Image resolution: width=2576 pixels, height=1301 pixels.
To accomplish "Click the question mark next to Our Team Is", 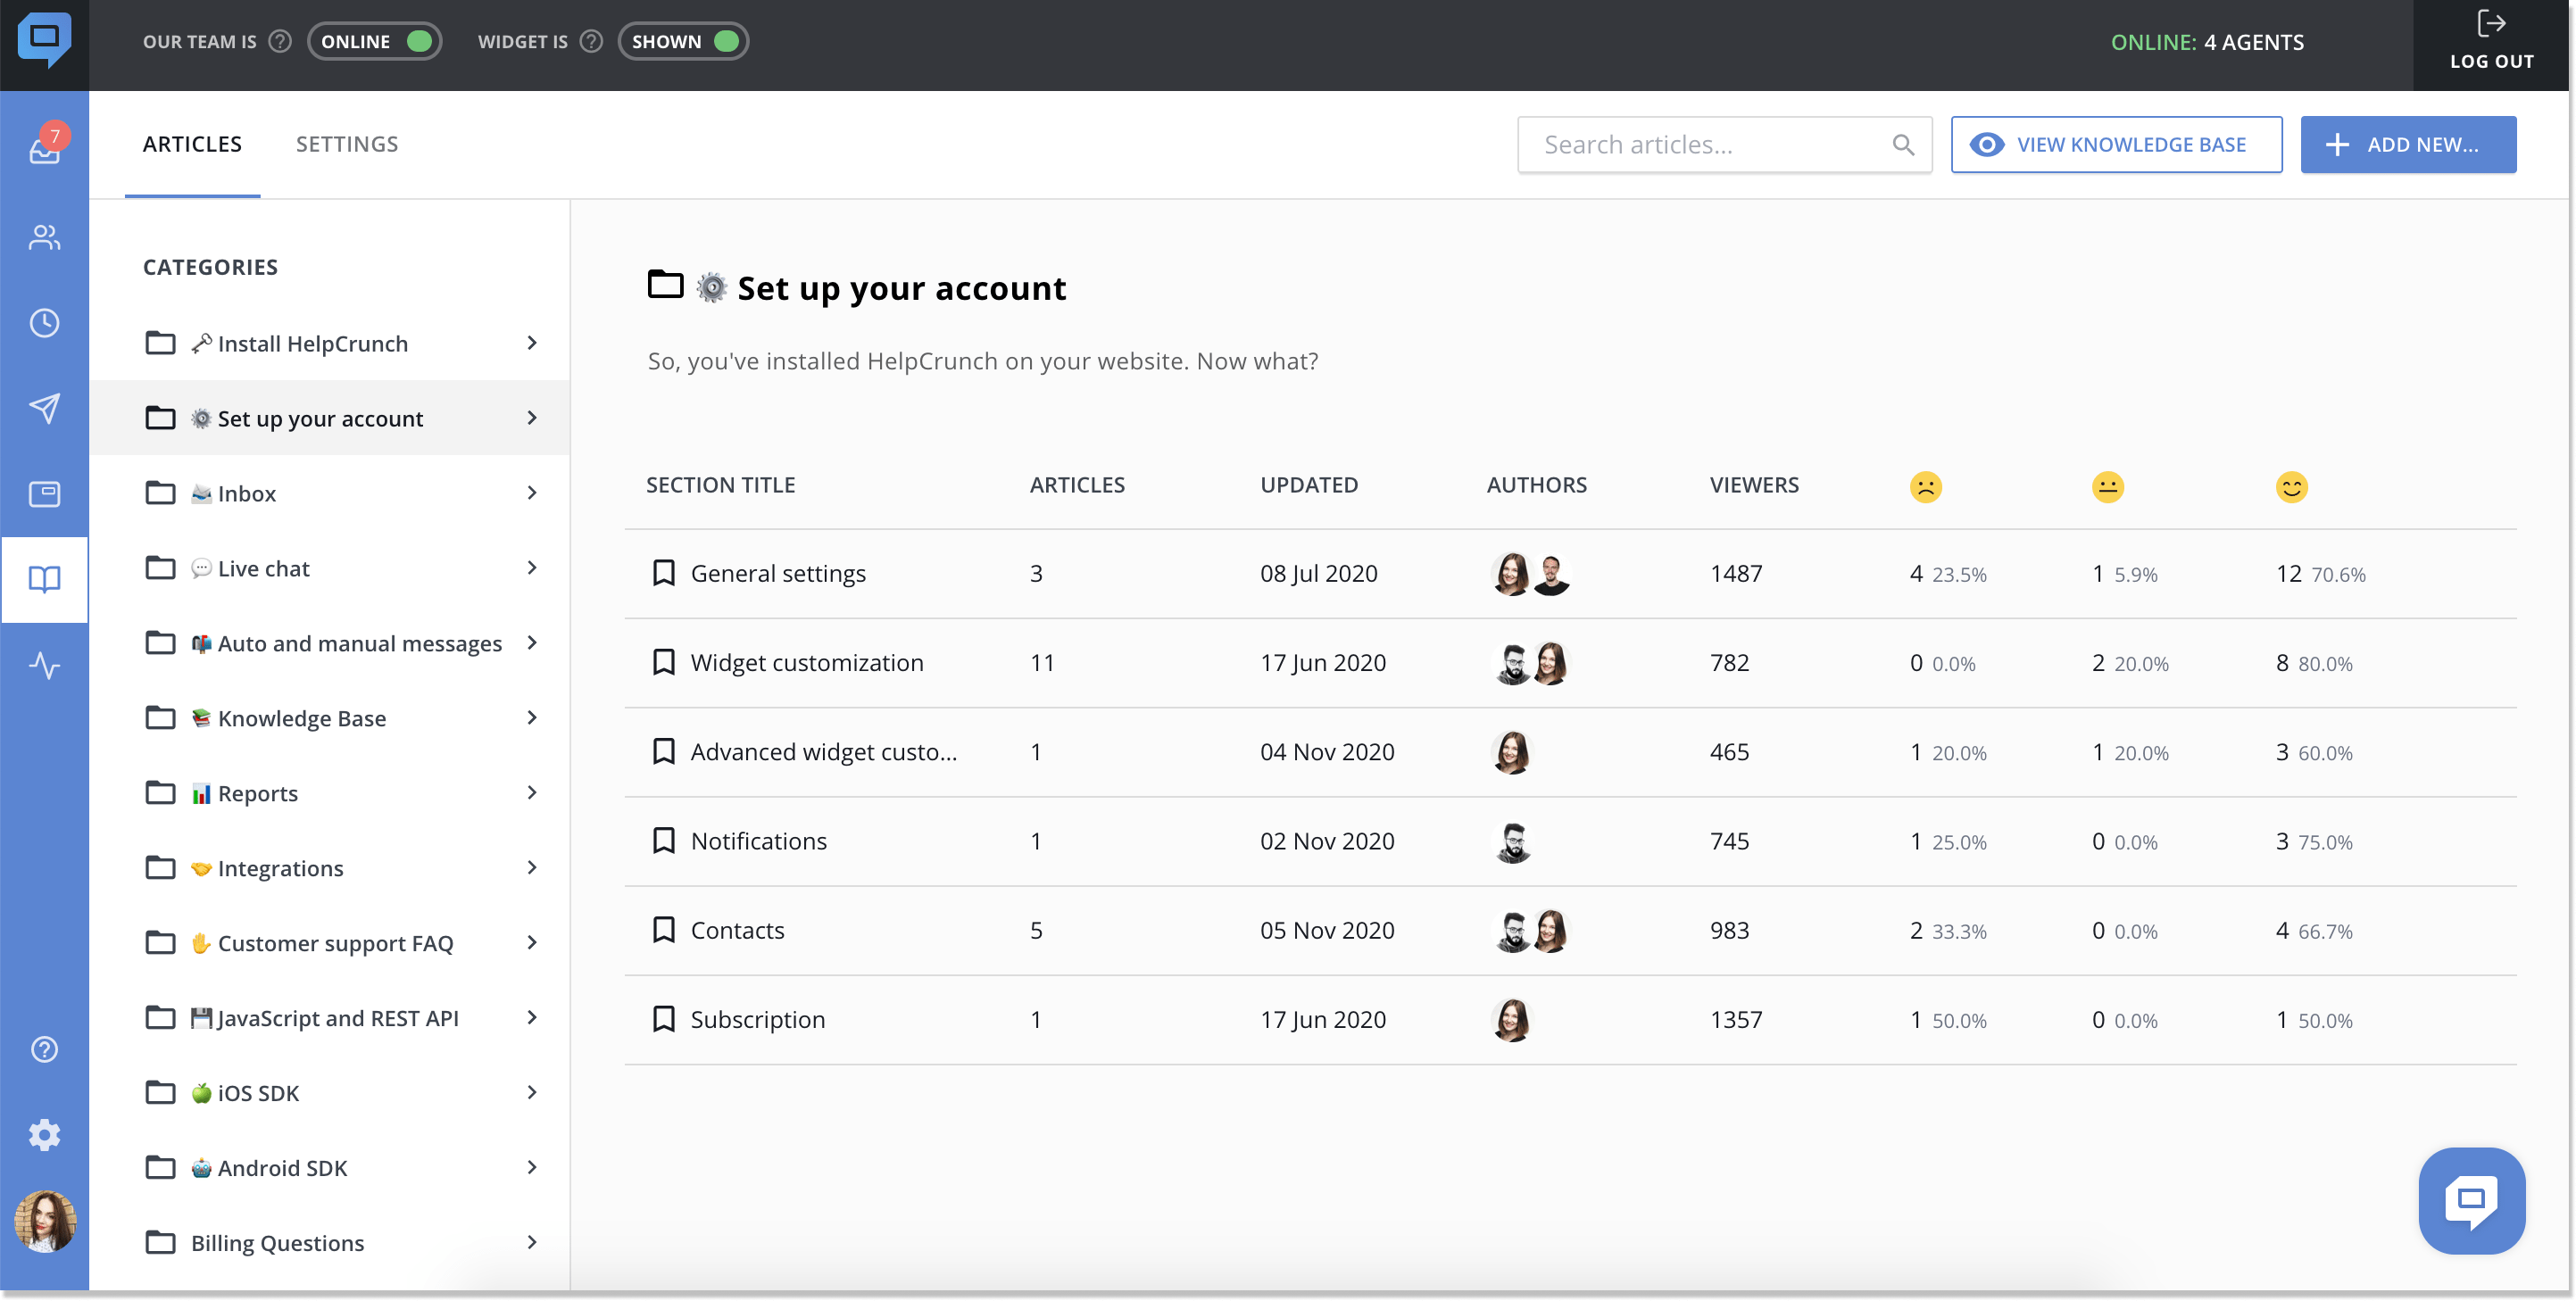I will [x=280, y=41].
